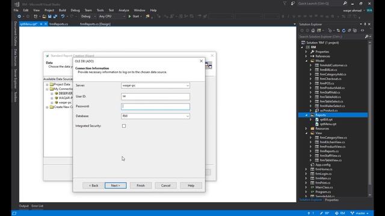
Task: Select rptBill.rpt in Solution Explorer
Action: [x=326, y=120]
